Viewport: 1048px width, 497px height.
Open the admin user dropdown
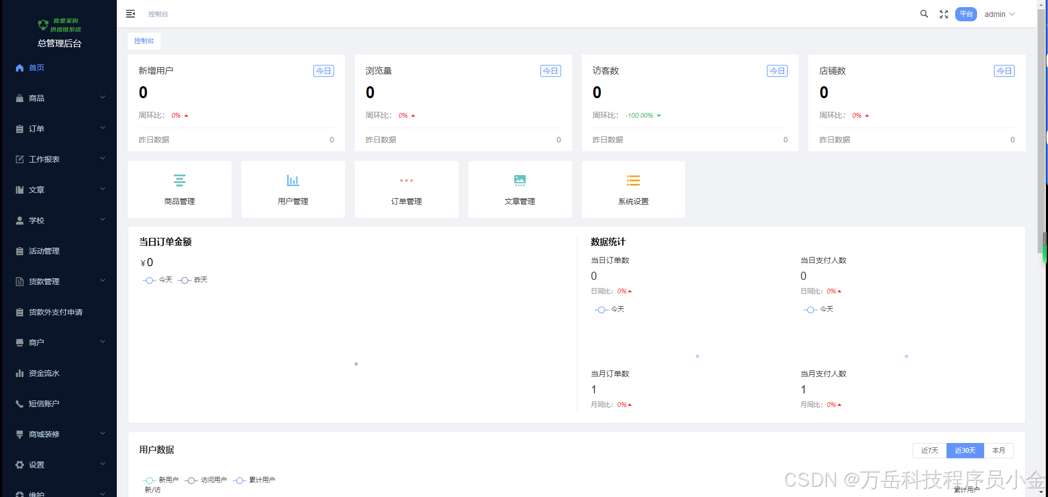click(x=999, y=14)
